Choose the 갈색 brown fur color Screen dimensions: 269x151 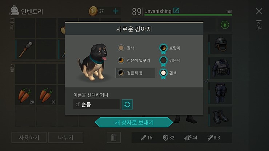click(x=126, y=48)
